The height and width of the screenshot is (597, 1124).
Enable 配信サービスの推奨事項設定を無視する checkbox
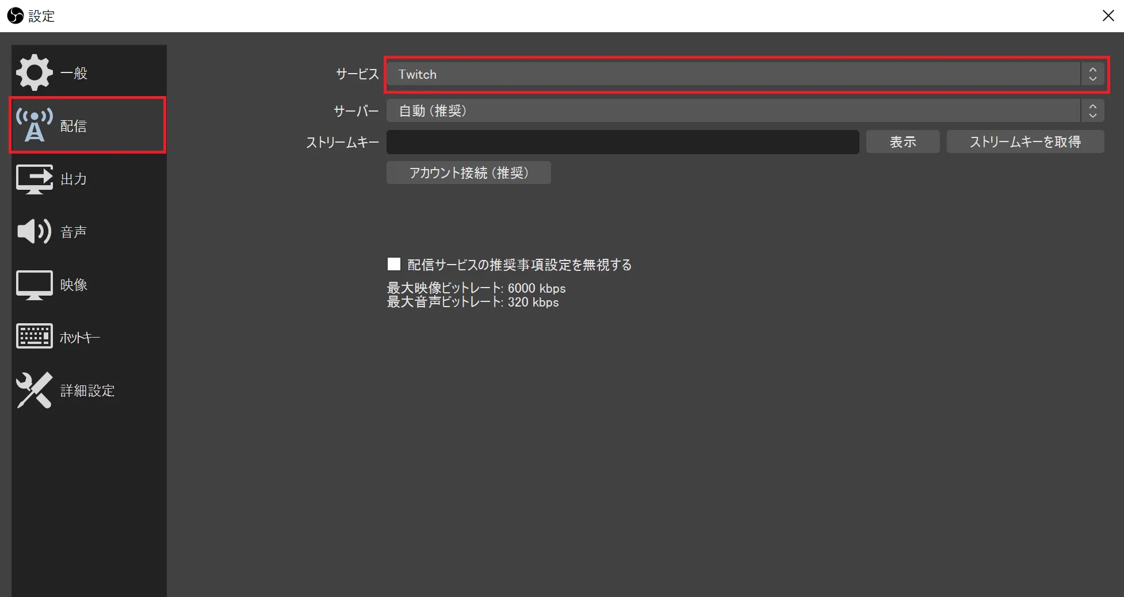(394, 264)
